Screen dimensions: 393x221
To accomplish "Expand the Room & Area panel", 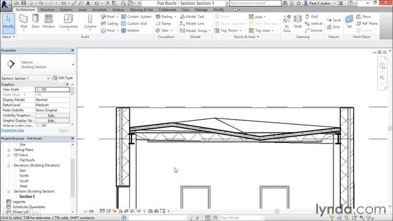I will point(247,37).
